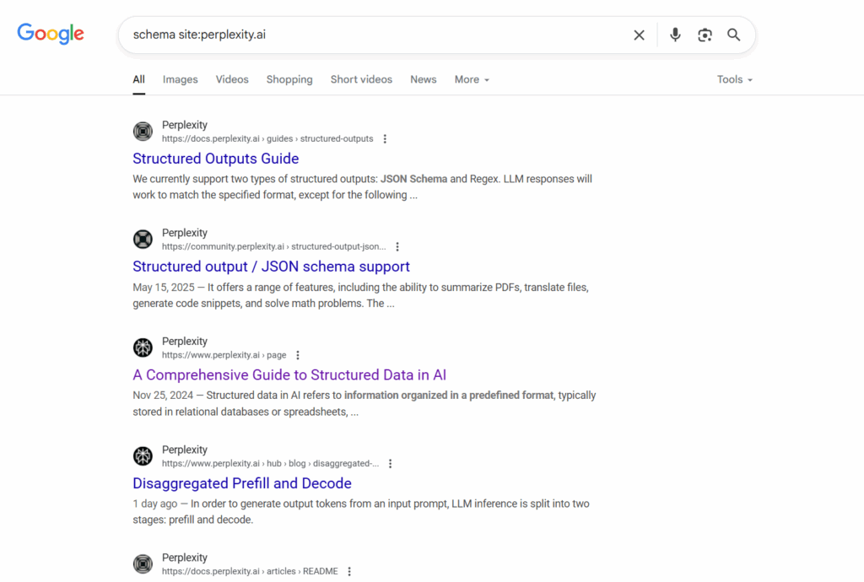Click favicon of JSON schema support result
The image size is (864, 582).
pos(143,239)
